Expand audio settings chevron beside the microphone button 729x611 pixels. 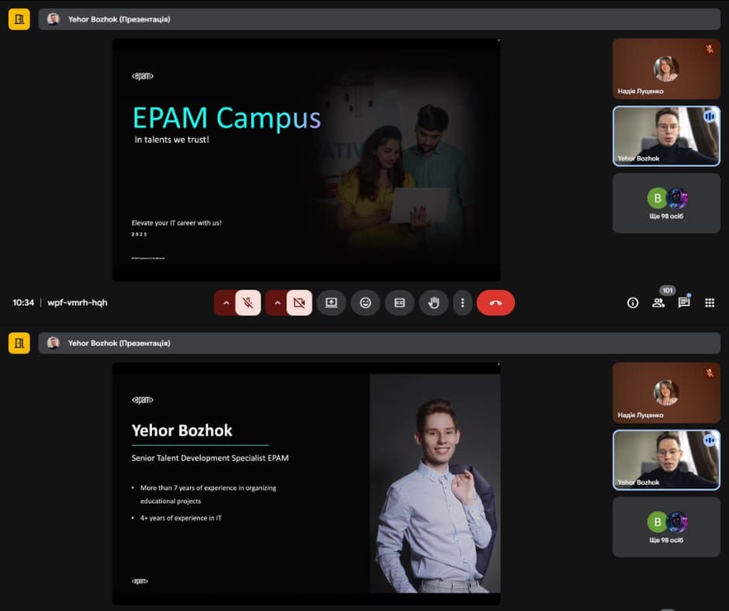(x=226, y=302)
